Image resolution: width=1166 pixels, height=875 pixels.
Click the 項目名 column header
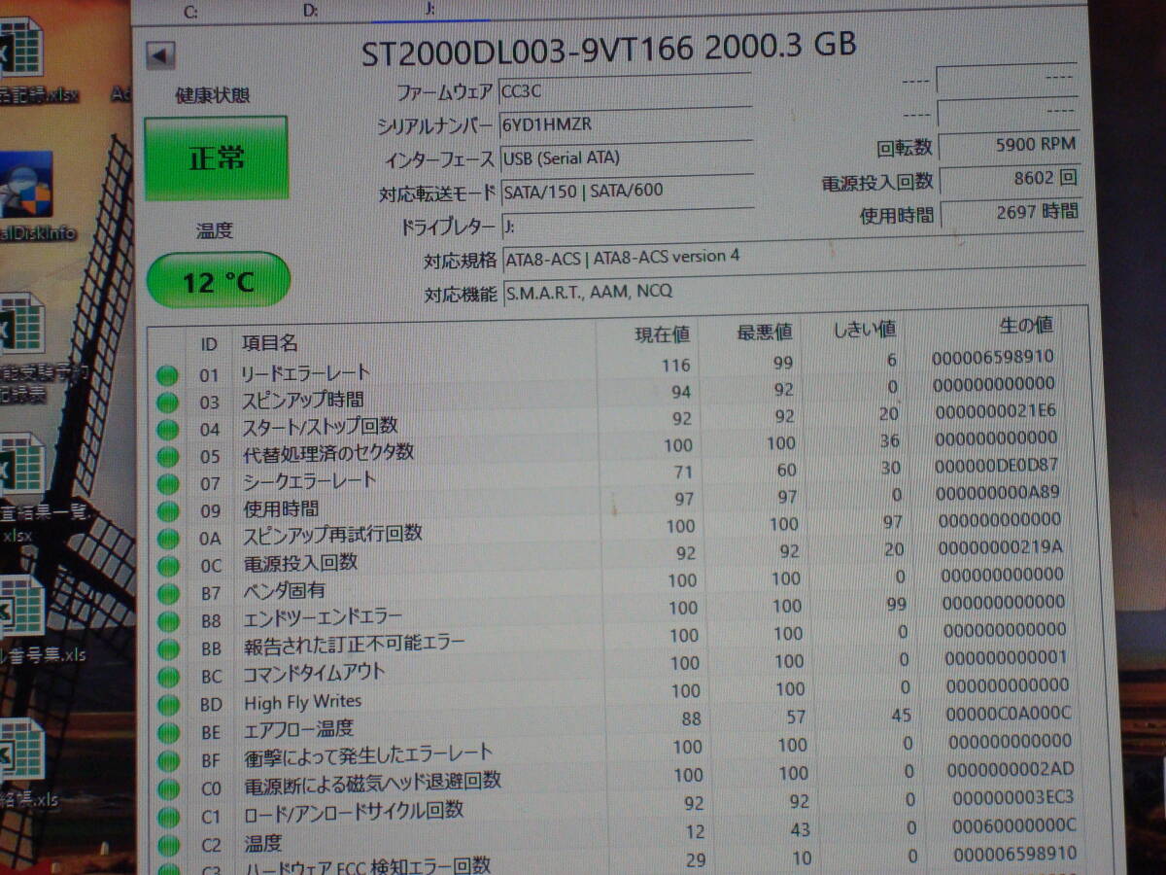(269, 342)
